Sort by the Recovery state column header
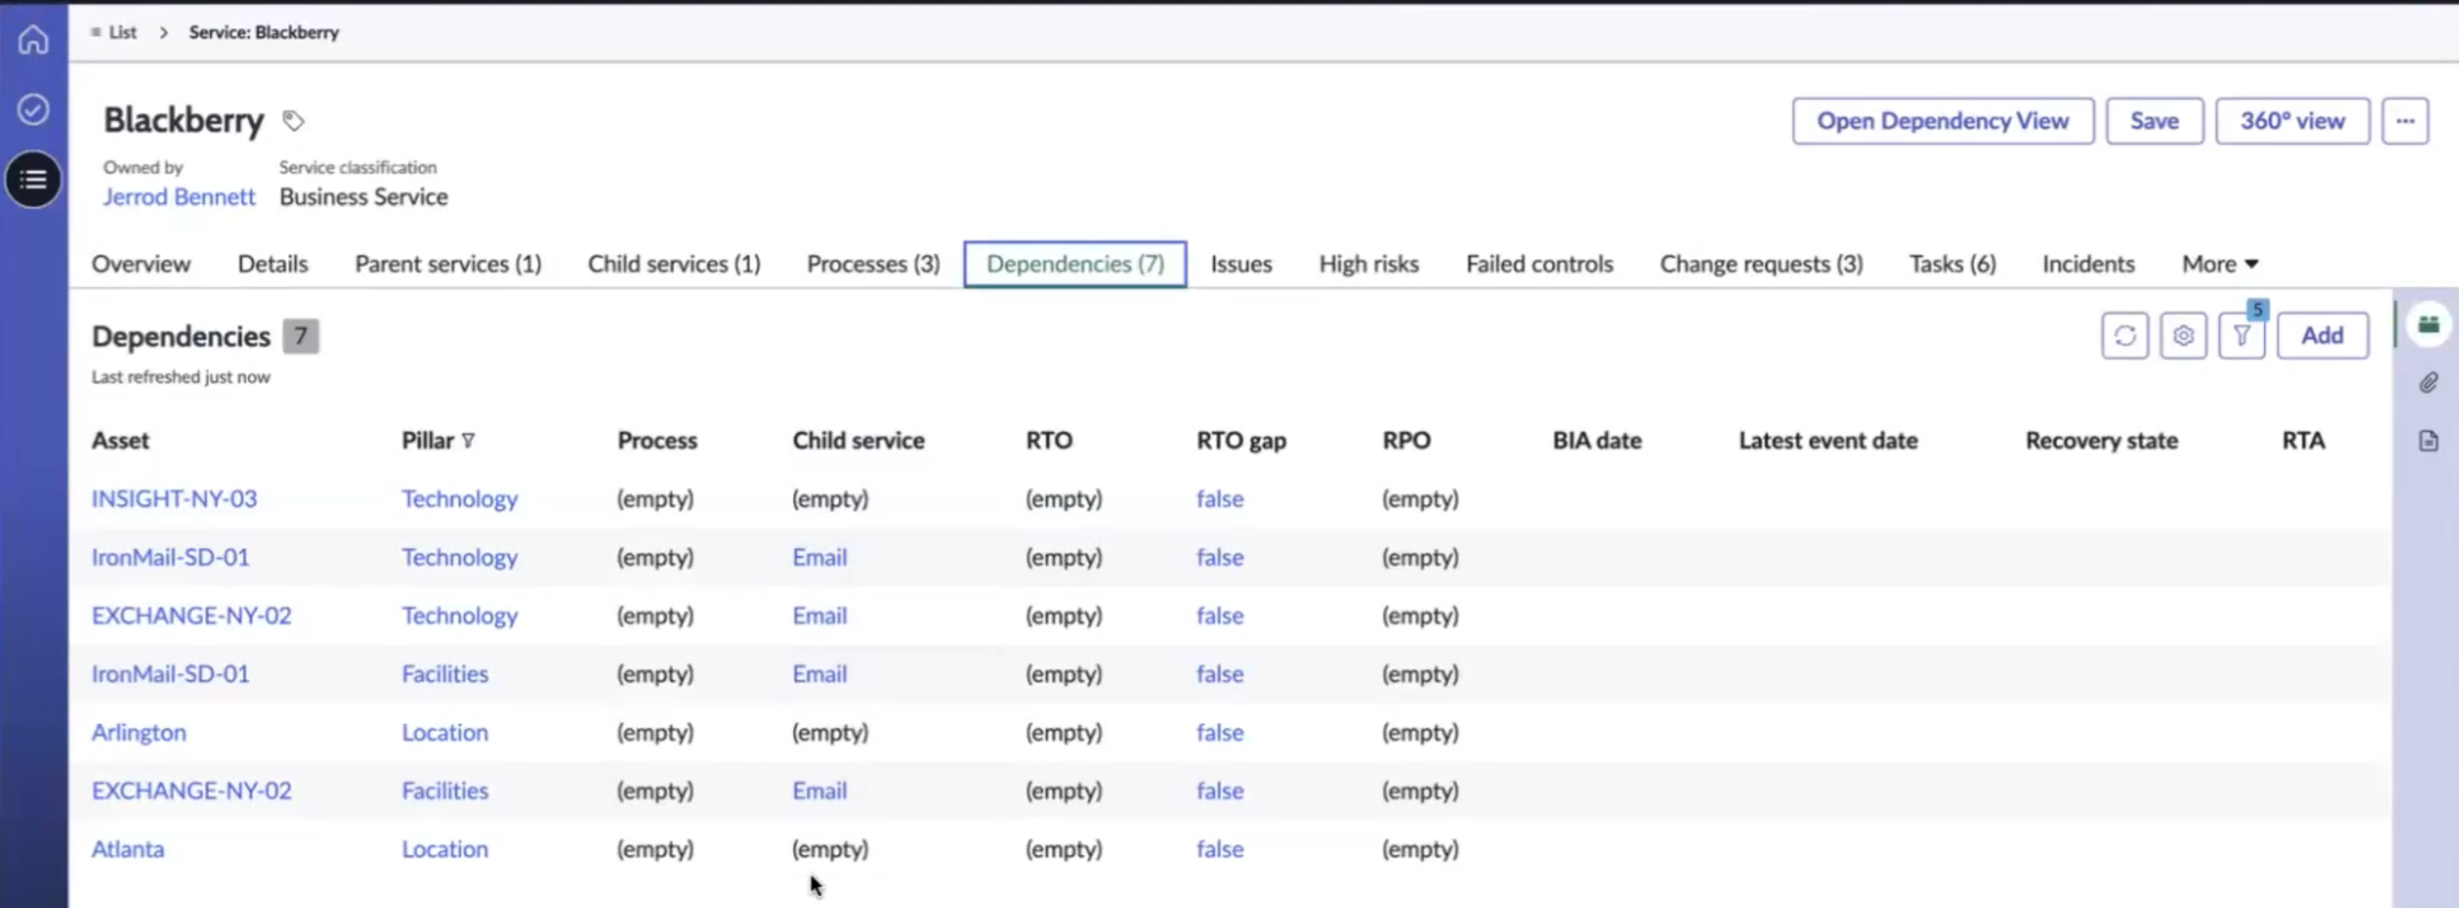The image size is (2459, 908). [x=2101, y=440]
